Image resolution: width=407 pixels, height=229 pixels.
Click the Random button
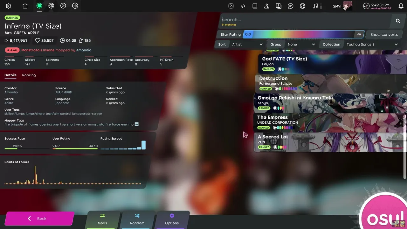point(137,219)
